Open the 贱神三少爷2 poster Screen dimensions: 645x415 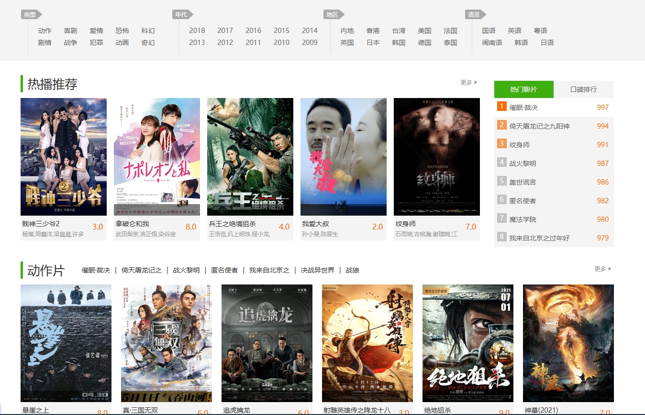tap(64, 157)
